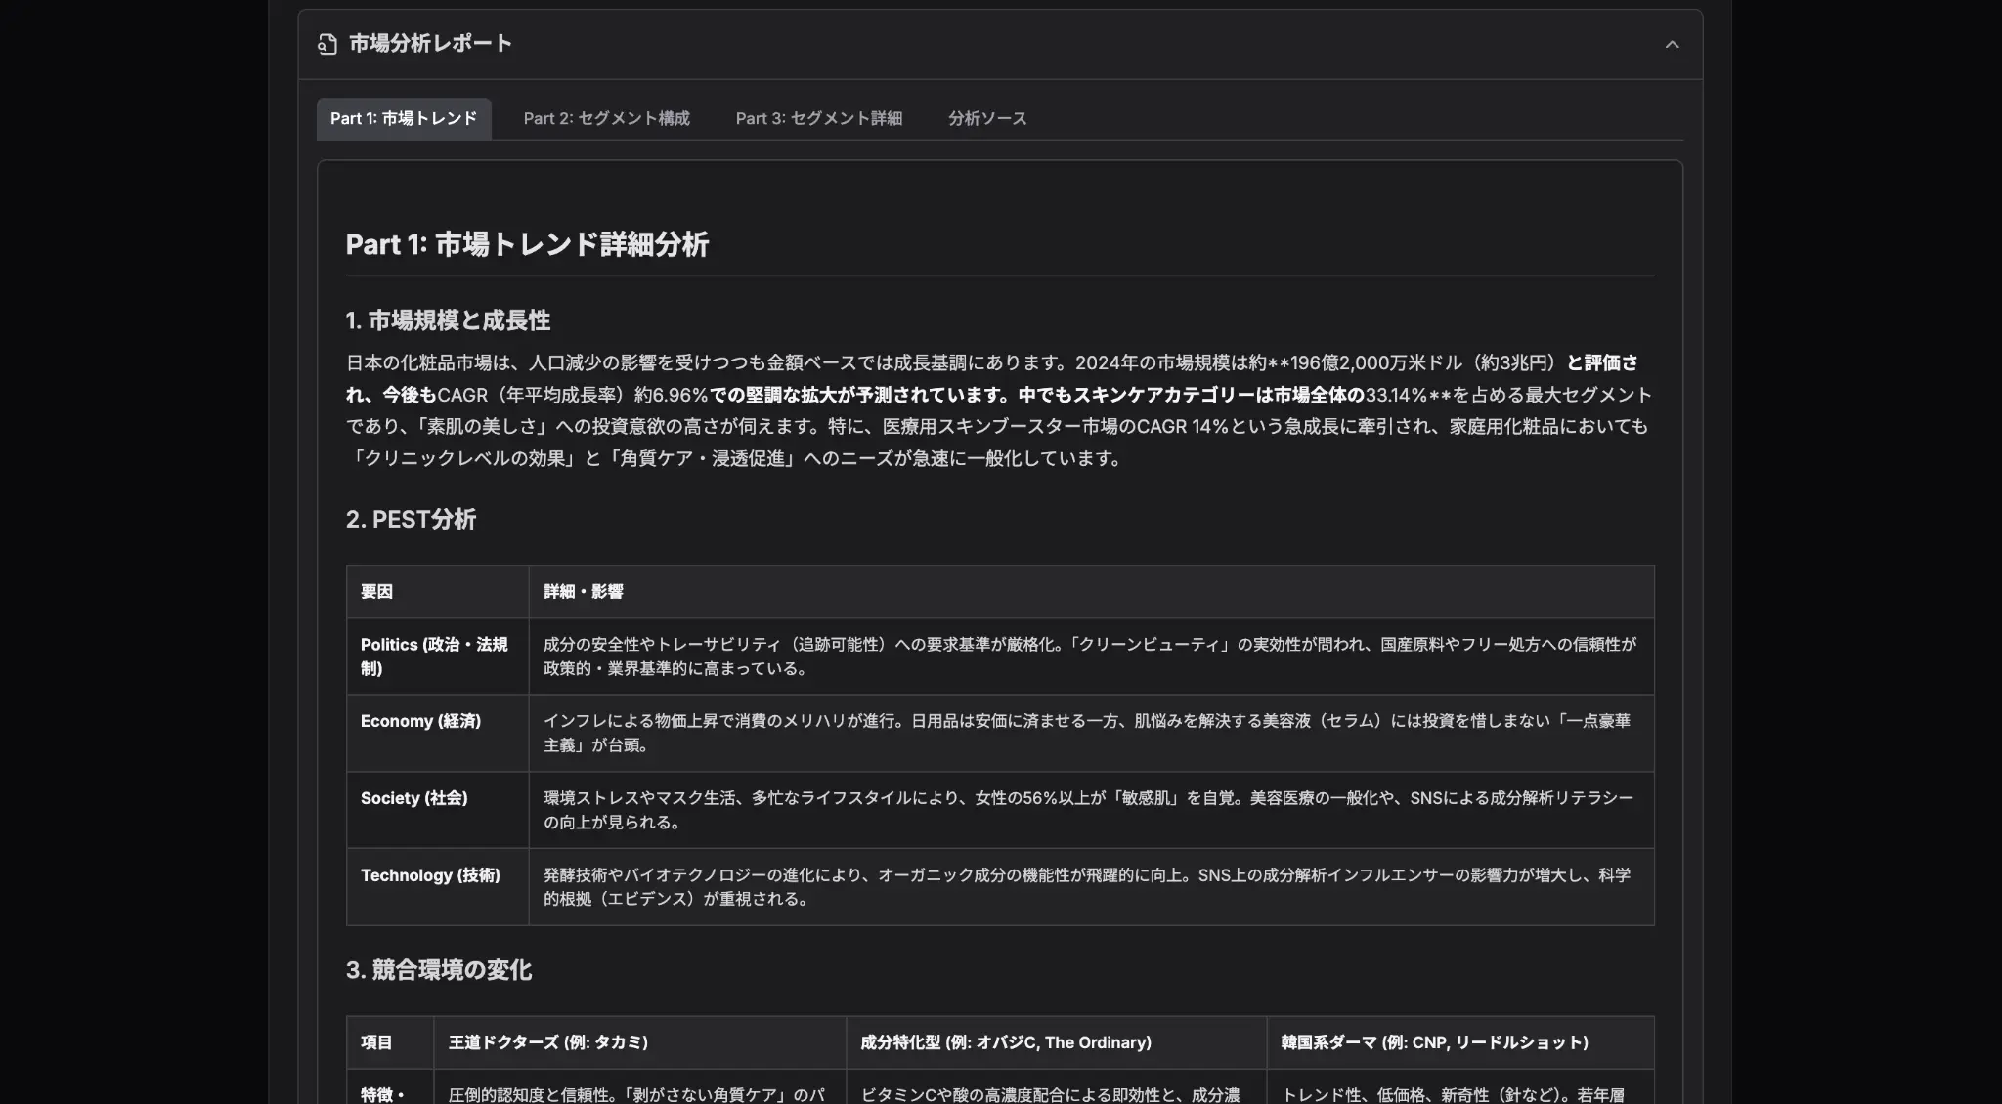Click the detail cell mentioning 敏感肌 awareness
Image resolution: width=2002 pixels, height=1104 pixels.
click(1091, 810)
